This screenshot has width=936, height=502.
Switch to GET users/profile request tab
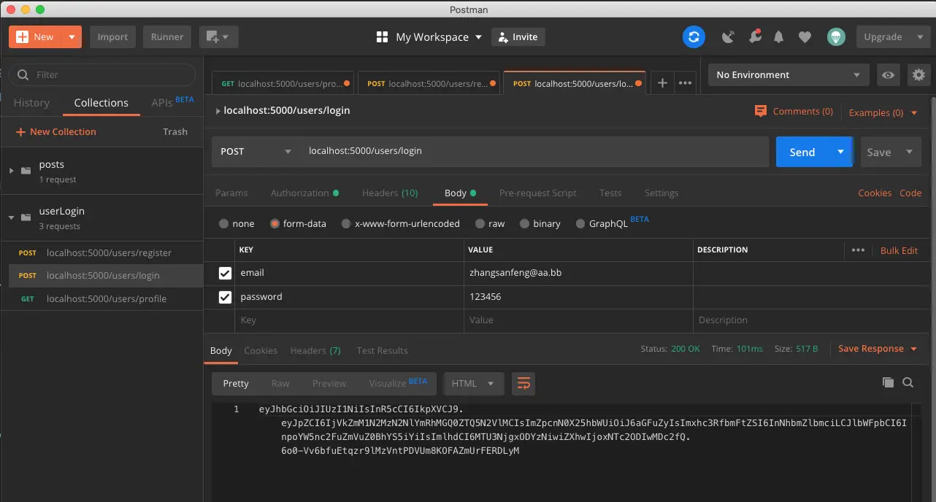[x=283, y=84]
